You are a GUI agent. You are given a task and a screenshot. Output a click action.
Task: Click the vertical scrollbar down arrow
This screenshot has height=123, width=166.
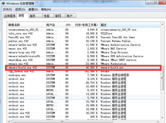162,118
